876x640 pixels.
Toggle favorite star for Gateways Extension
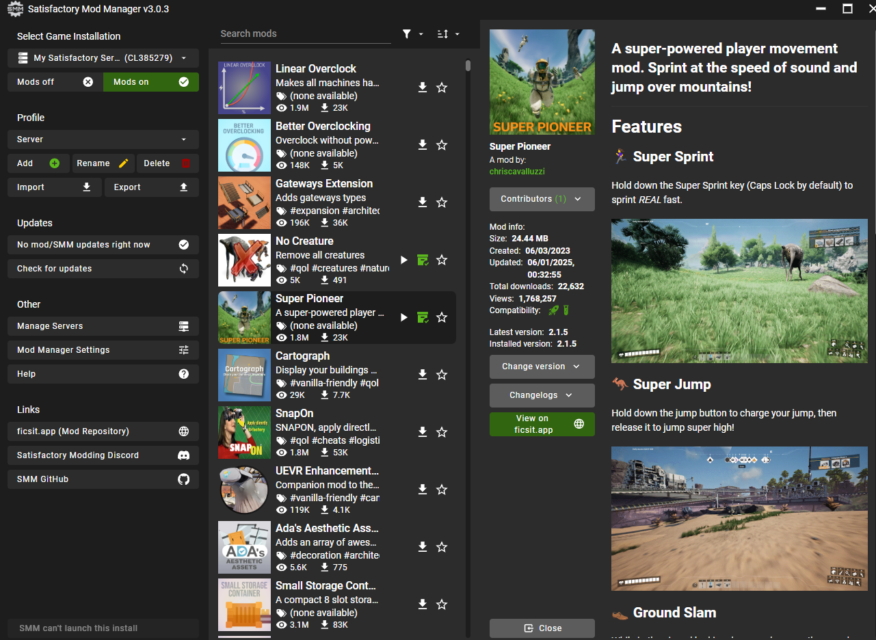pos(442,202)
